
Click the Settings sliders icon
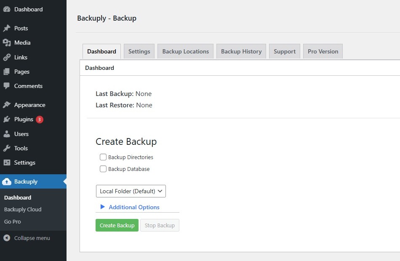tap(7, 162)
